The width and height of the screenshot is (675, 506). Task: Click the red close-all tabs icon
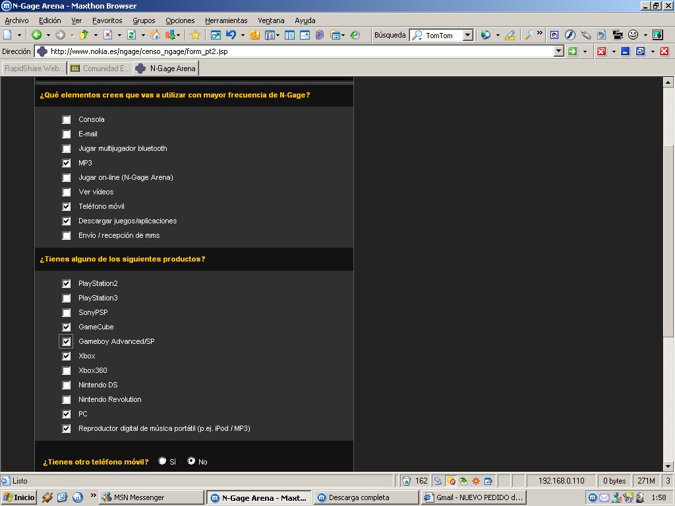pyautogui.click(x=601, y=51)
